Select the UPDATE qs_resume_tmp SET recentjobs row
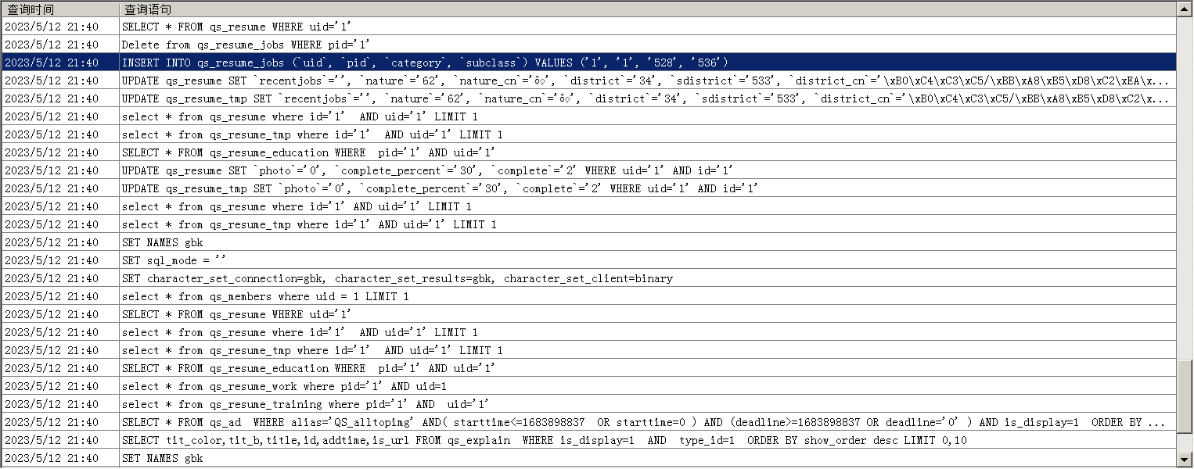Screen dimensions: 1194x469 [x=645, y=98]
